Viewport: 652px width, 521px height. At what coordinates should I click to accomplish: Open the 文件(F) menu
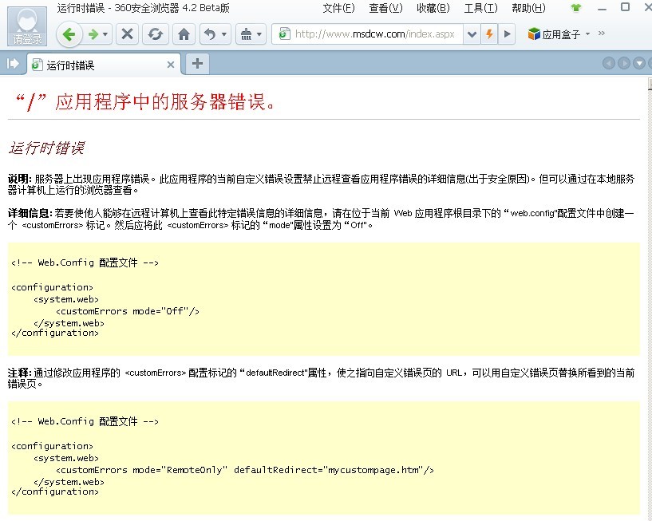click(338, 8)
